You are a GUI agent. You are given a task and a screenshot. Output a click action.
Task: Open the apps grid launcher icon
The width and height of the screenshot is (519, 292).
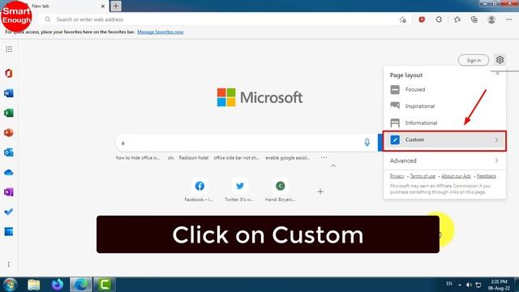pyautogui.click(x=9, y=49)
